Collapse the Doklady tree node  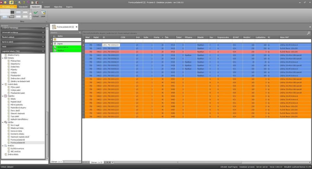3,58
